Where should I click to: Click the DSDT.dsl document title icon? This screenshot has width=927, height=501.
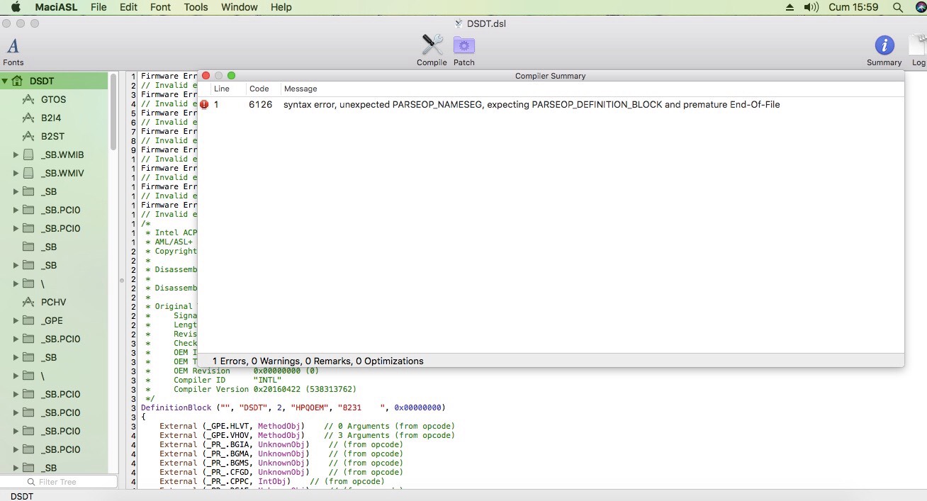(x=459, y=23)
